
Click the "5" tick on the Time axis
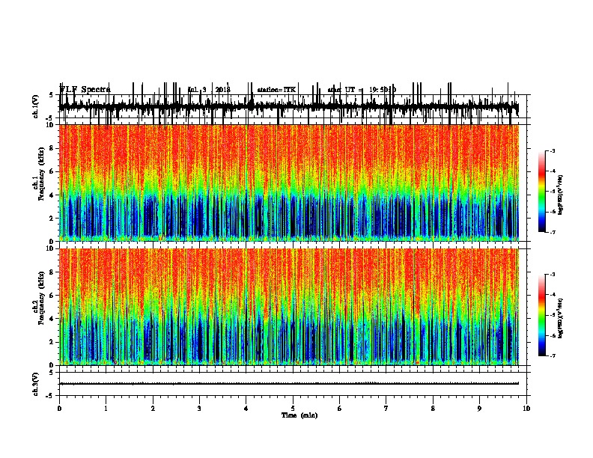pos(293,408)
